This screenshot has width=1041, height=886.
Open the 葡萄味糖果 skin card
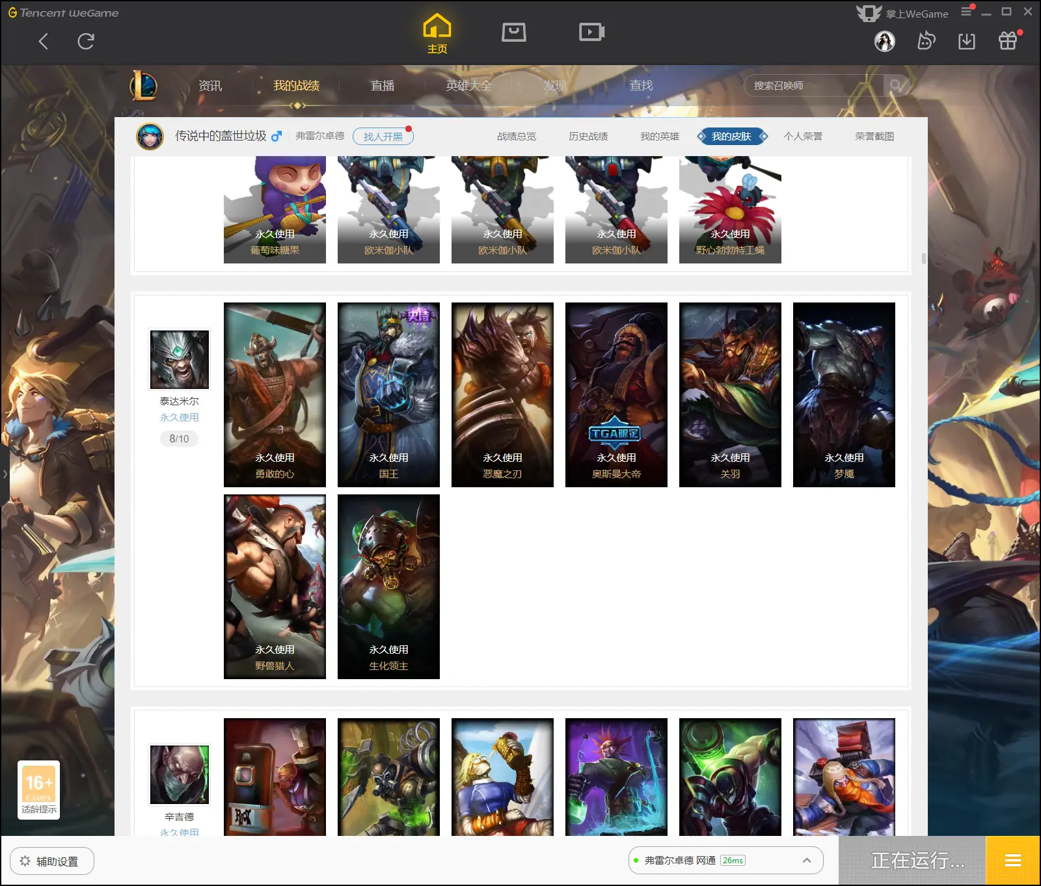pos(275,209)
